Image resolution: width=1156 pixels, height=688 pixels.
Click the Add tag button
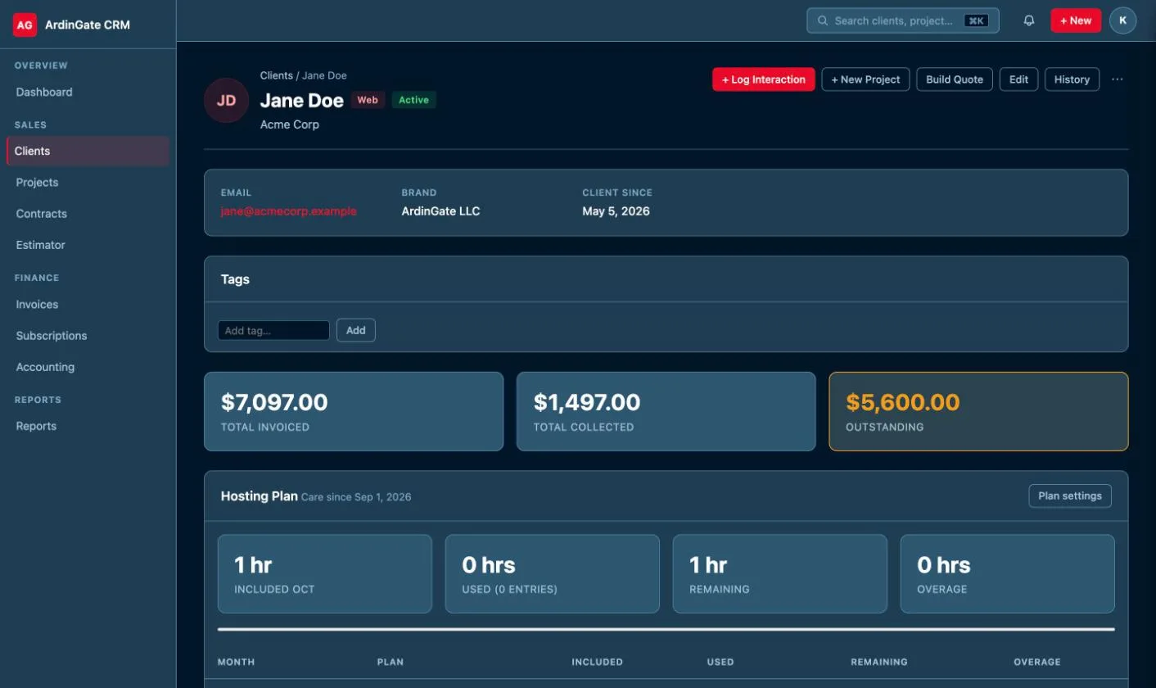(x=356, y=330)
